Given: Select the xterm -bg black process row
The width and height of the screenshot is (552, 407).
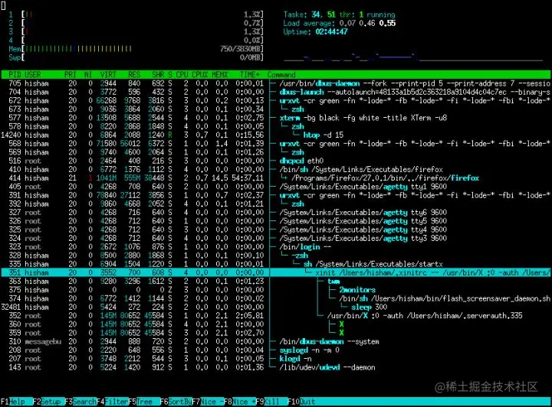Looking at the screenshot, I should 276,118.
